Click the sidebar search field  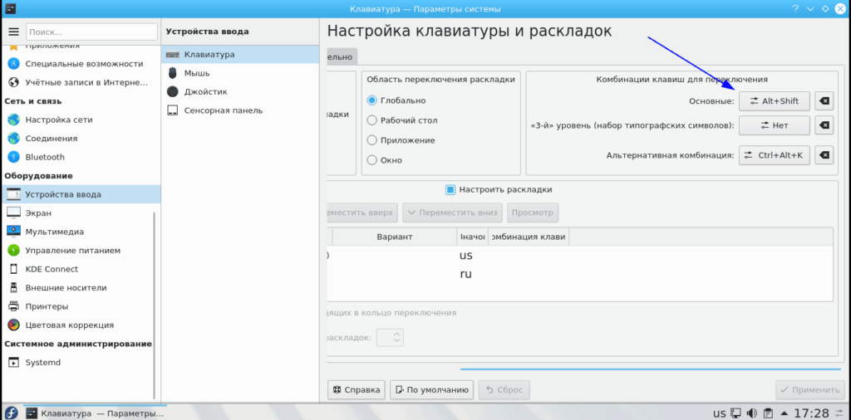coord(91,32)
